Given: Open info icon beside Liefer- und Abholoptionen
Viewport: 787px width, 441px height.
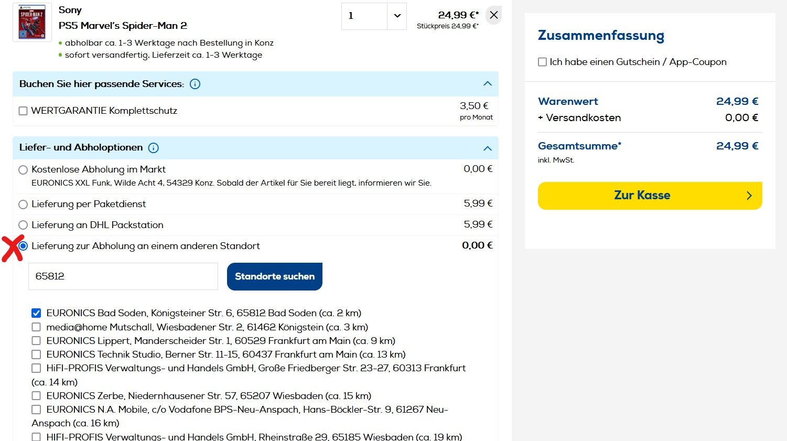Looking at the screenshot, I should 154,148.
